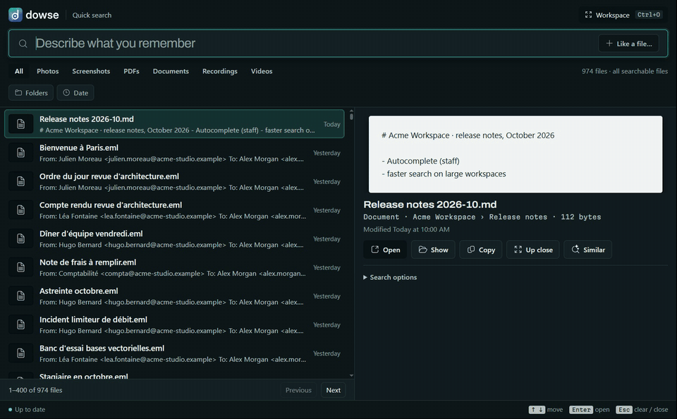Switch to the Recordings tab

(x=220, y=71)
